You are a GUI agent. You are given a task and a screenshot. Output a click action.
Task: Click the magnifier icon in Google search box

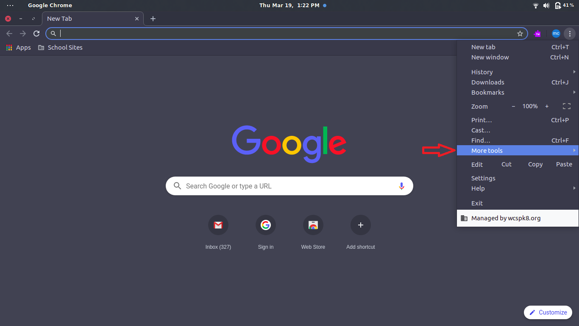pyautogui.click(x=177, y=186)
